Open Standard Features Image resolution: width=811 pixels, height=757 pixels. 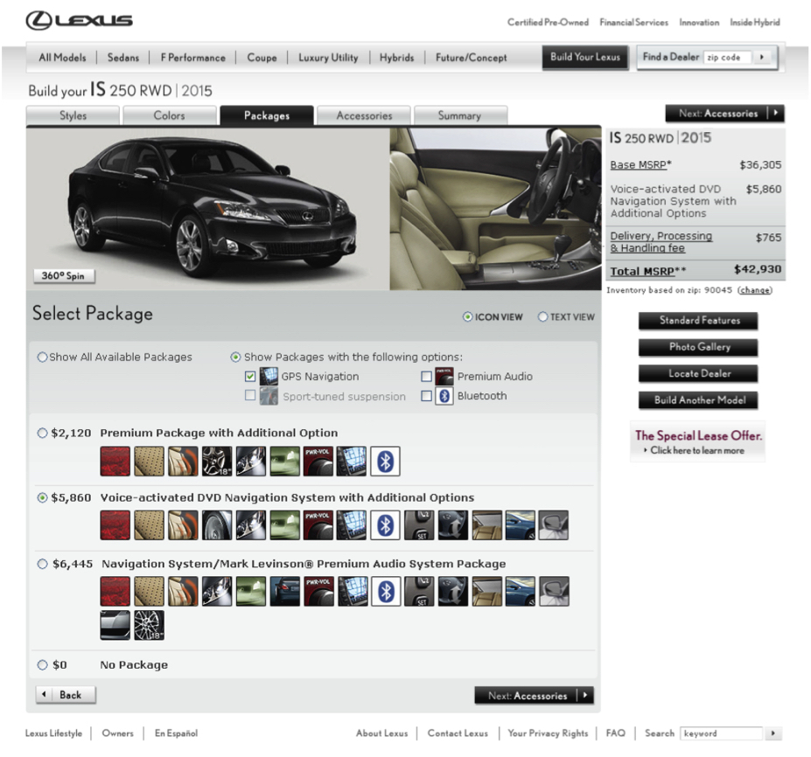tap(698, 320)
